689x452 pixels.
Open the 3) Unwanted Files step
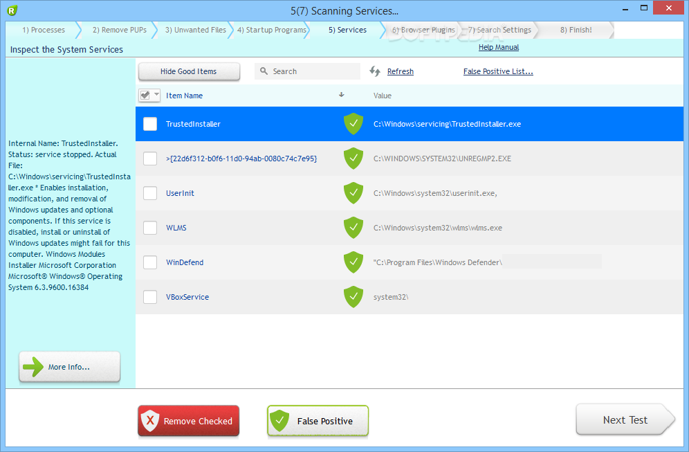point(196,30)
